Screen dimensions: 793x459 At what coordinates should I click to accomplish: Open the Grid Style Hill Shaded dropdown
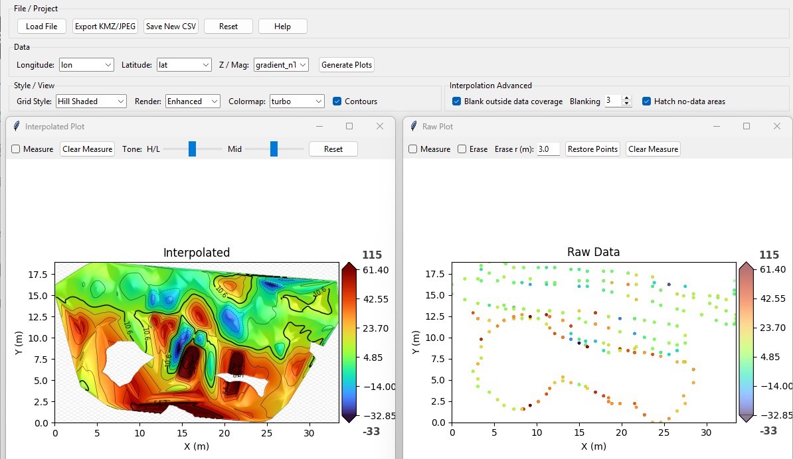pyautogui.click(x=91, y=101)
